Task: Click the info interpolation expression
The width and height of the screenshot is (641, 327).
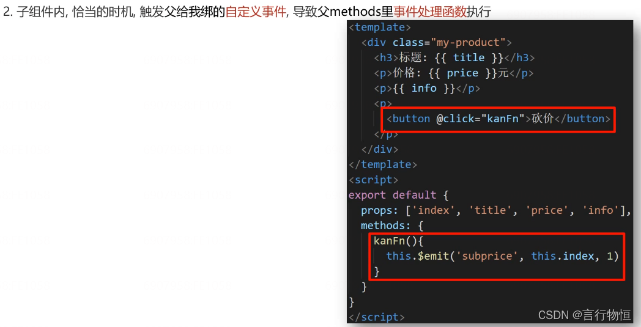Action: [x=424, y=88]
